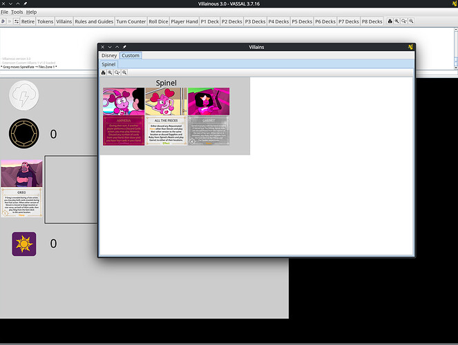The height and width of the screenshot is (345, 458).
Task: Click the Spinel heading in Villains window
Action: click(166, 83)
